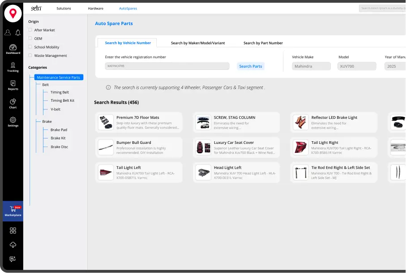Choose Brake Pad in the category tree

(x=59, y=130)
